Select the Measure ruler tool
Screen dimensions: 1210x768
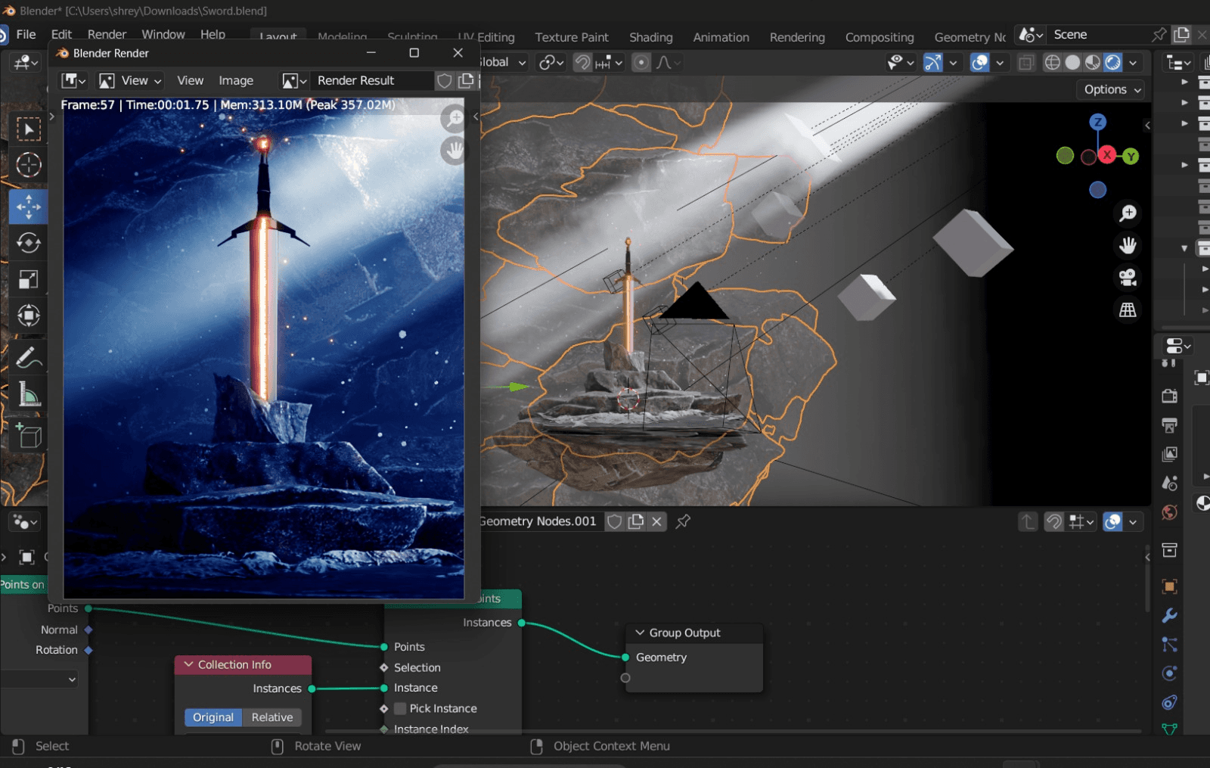click(28, 394)
